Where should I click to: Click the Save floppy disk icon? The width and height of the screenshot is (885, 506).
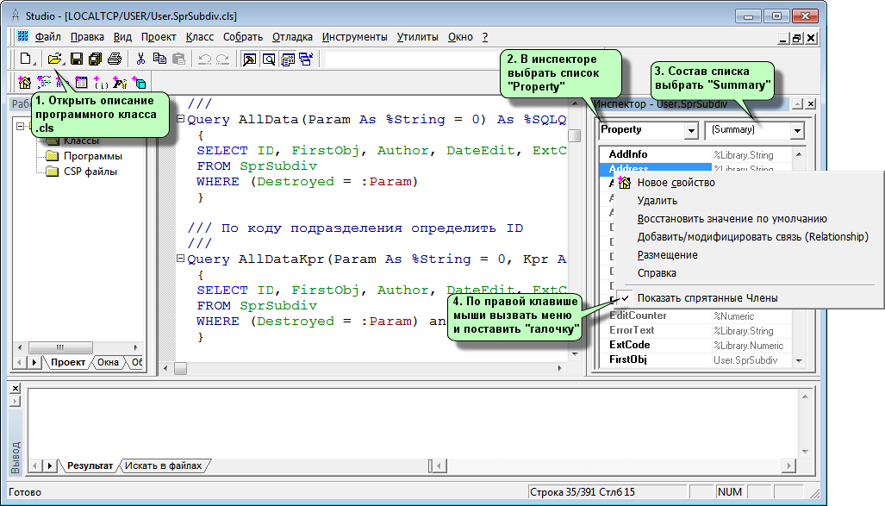[76, 59]
